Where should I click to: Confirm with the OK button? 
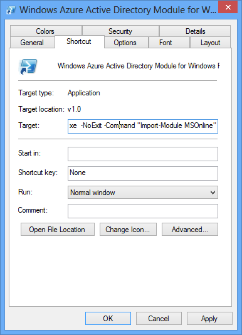click(x=108, y=318)
